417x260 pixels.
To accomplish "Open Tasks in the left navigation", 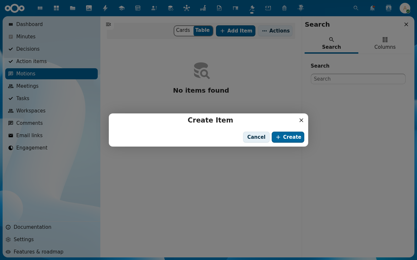I will 51,98.
